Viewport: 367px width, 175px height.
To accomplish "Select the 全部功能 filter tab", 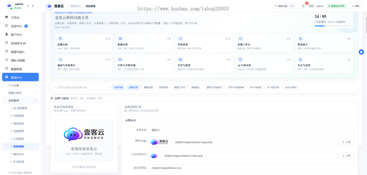I will [x=118, y=87].
